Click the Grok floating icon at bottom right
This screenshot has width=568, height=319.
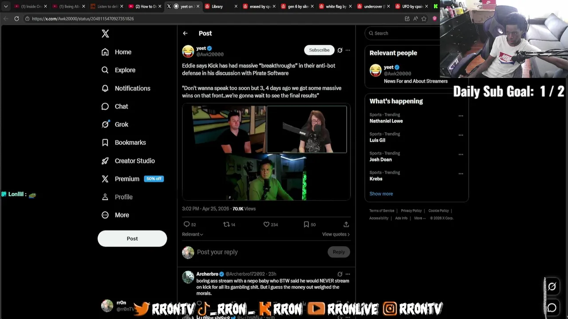(x=552, y=287)
